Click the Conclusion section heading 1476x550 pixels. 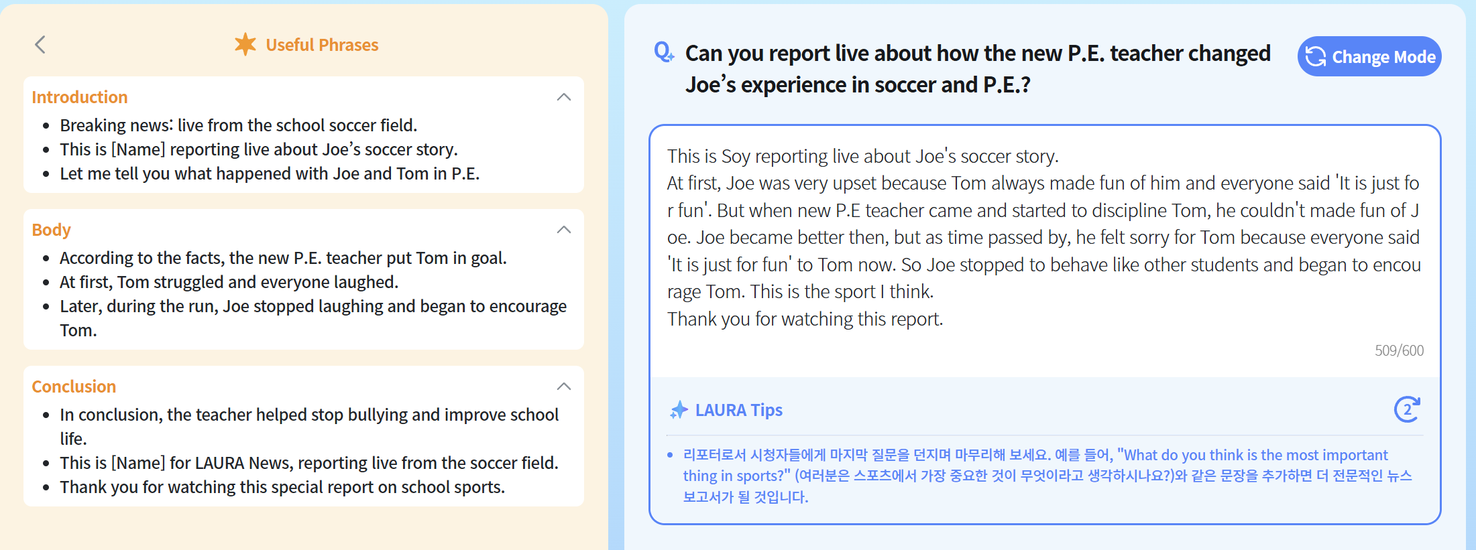coord(74,387)
